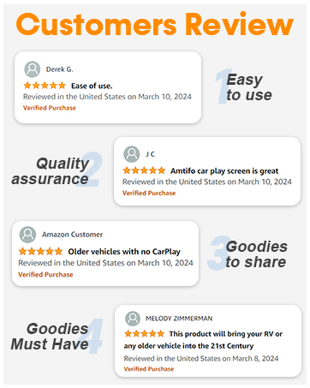Click Verified Purchase under Derek G.'s review
Viewport: 310px width, 388px height.
point(50,108)
